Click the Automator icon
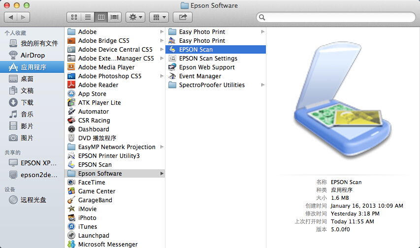This screenshot has width=420, height=248. (x=71, y=111)
